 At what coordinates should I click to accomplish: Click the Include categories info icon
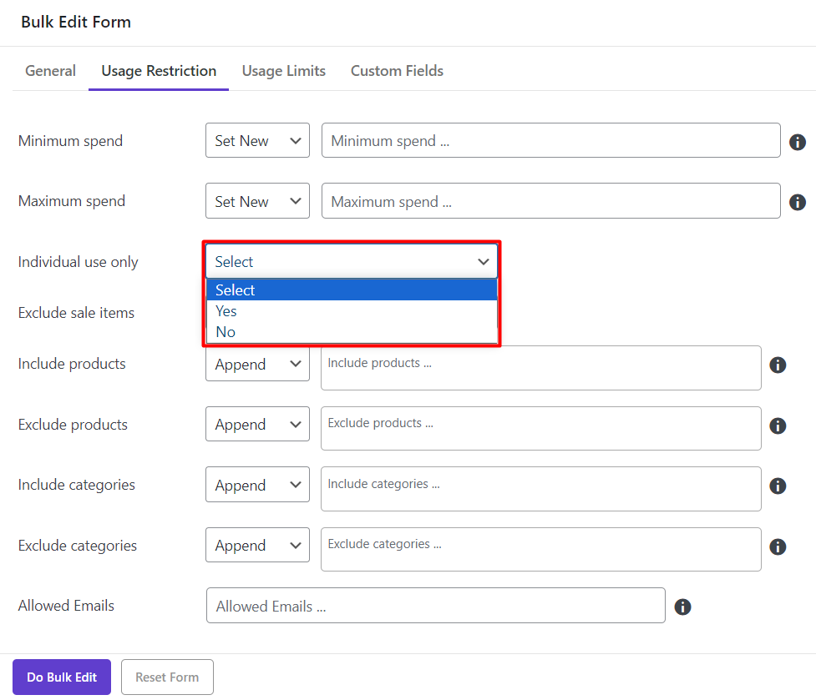click(778, 486)
